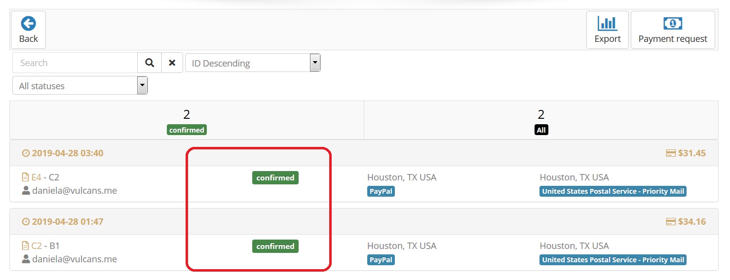Open order link E4
The image size is (730, 280).
36,177
